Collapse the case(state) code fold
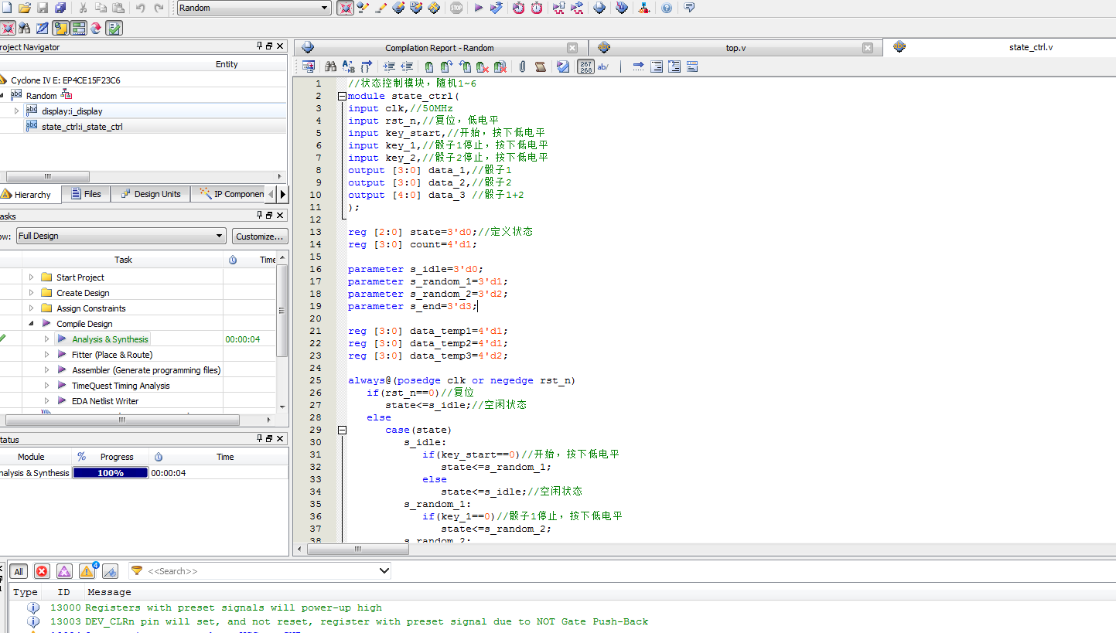This screenshot has width=1116, height=633. [342, 430]
